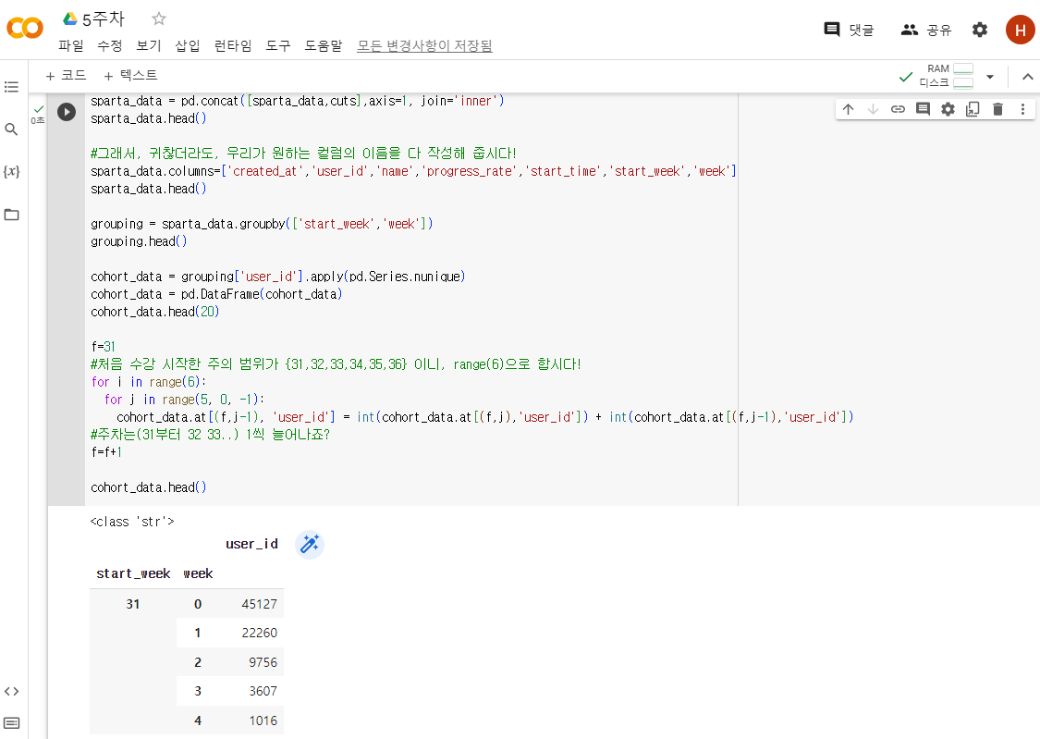Move the cell down
Viewport: 1040px width, 739px height.
[x=873, y=109]
